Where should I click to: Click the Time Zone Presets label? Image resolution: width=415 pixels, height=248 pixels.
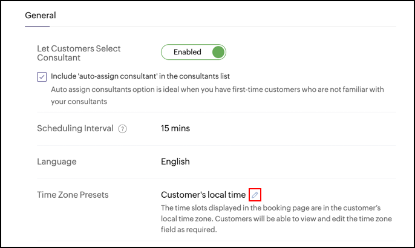tap(73, 195)
